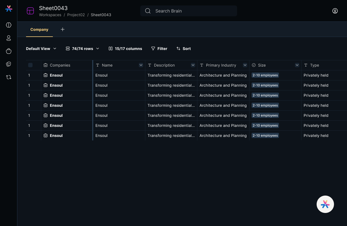347x226 pixels.
Task: Open the person icon in sidebar
Action: (x=9, y=38)
